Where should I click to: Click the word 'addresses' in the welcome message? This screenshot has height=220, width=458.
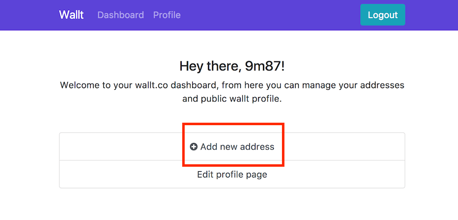click(384, 85)
